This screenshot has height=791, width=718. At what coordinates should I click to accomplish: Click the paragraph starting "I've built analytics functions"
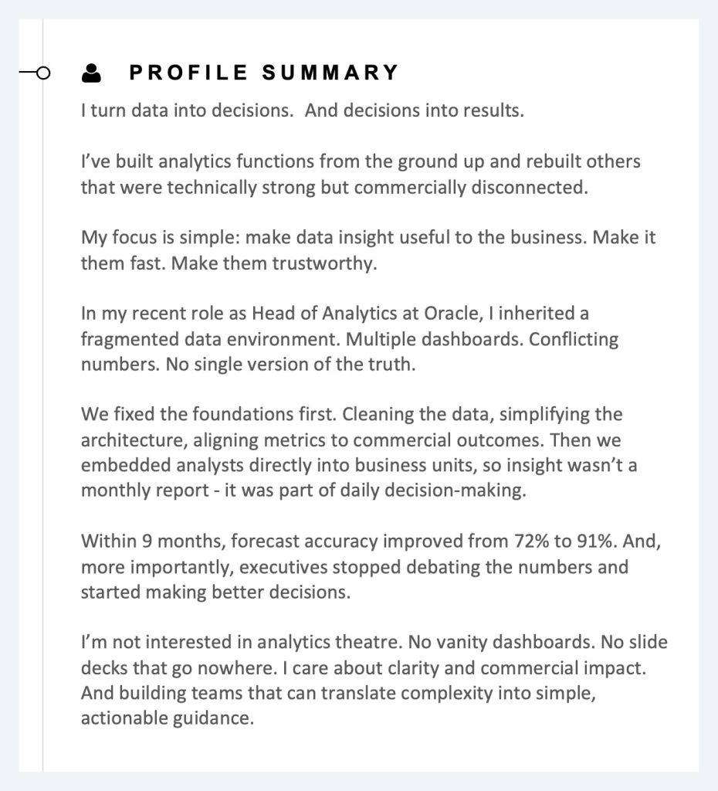361,175
